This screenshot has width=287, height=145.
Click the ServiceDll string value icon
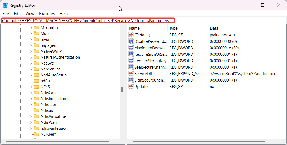click(131, 73)
